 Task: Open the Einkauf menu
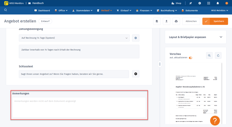coord(124,10)
